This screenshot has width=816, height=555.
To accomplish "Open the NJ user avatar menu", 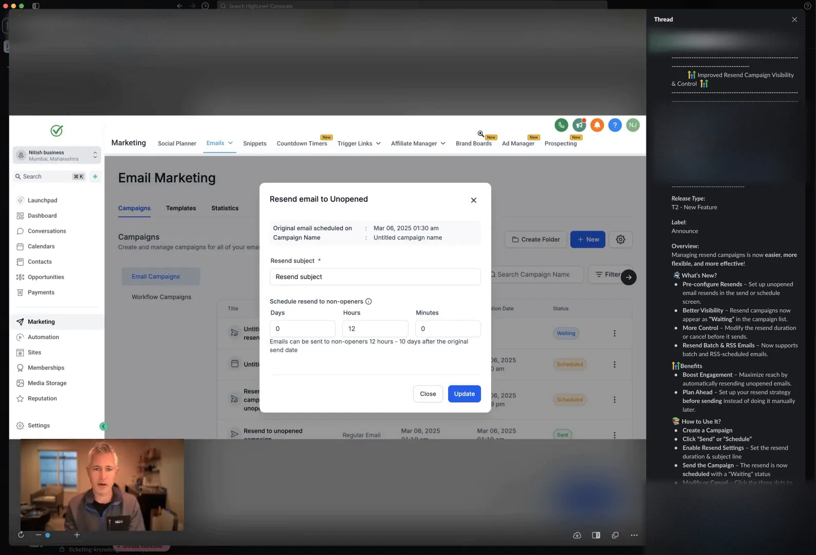I will click(x=633, y=125).
